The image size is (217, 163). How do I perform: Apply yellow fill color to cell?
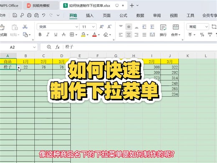tap(83, 34)
